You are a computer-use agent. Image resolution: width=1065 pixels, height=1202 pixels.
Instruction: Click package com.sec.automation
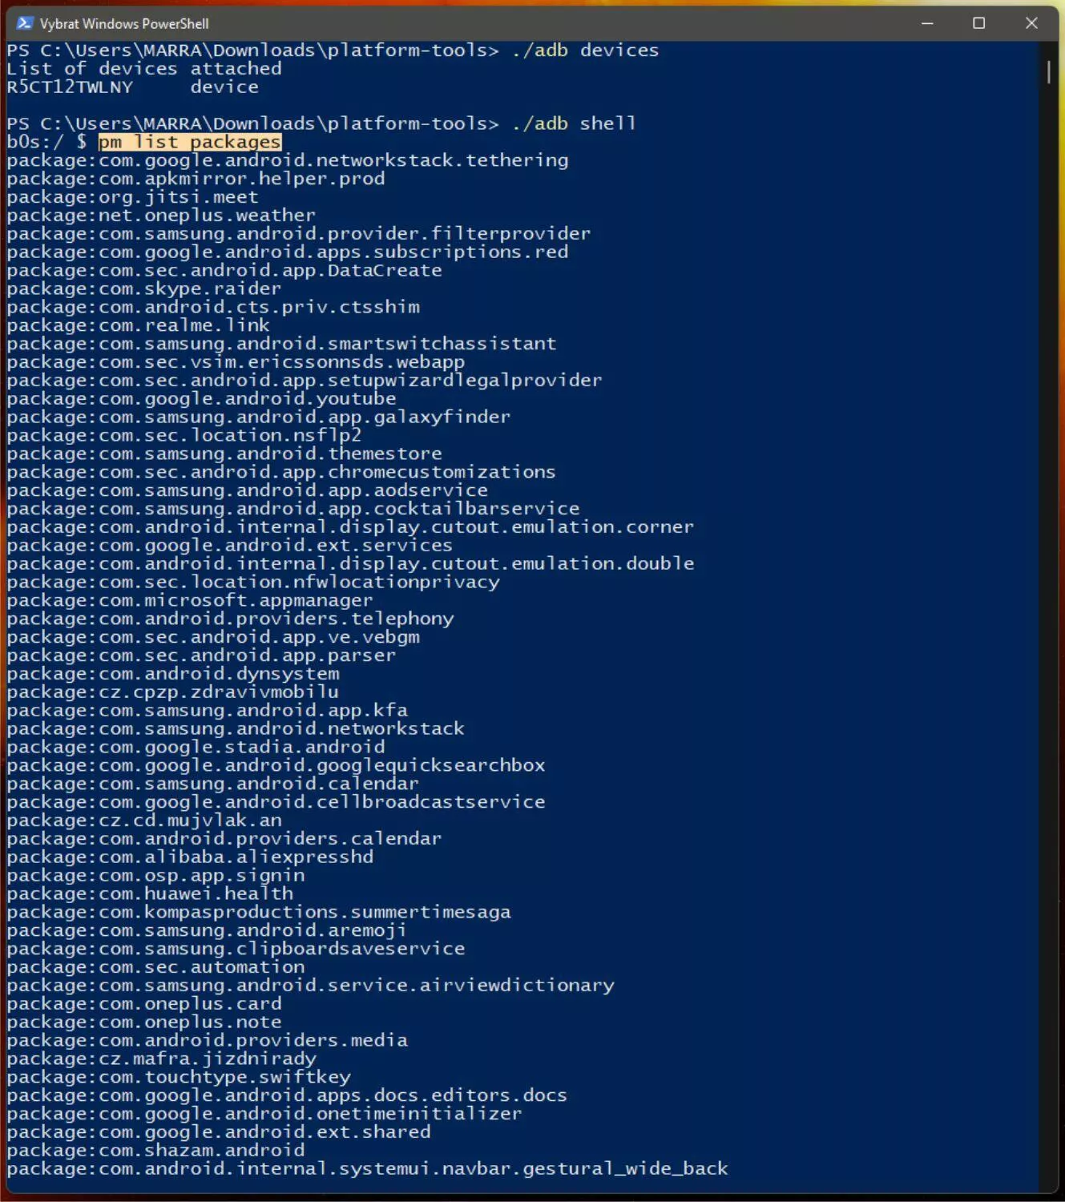[155, 967]
